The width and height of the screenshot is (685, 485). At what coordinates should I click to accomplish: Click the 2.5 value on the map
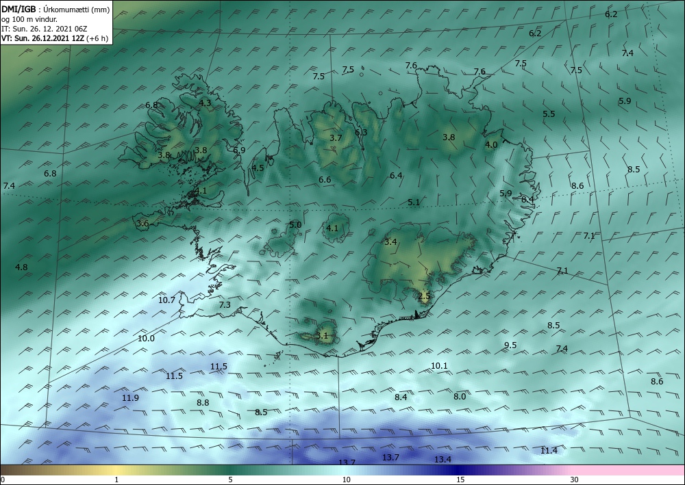(424, 296)
